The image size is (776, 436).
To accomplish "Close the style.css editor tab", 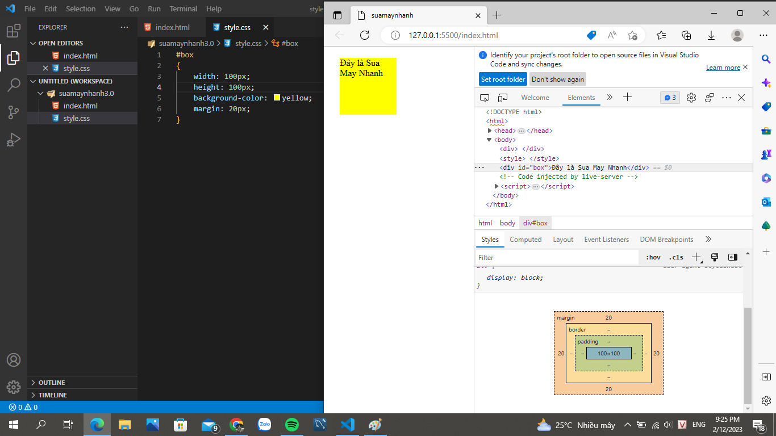I will [265, 27].
